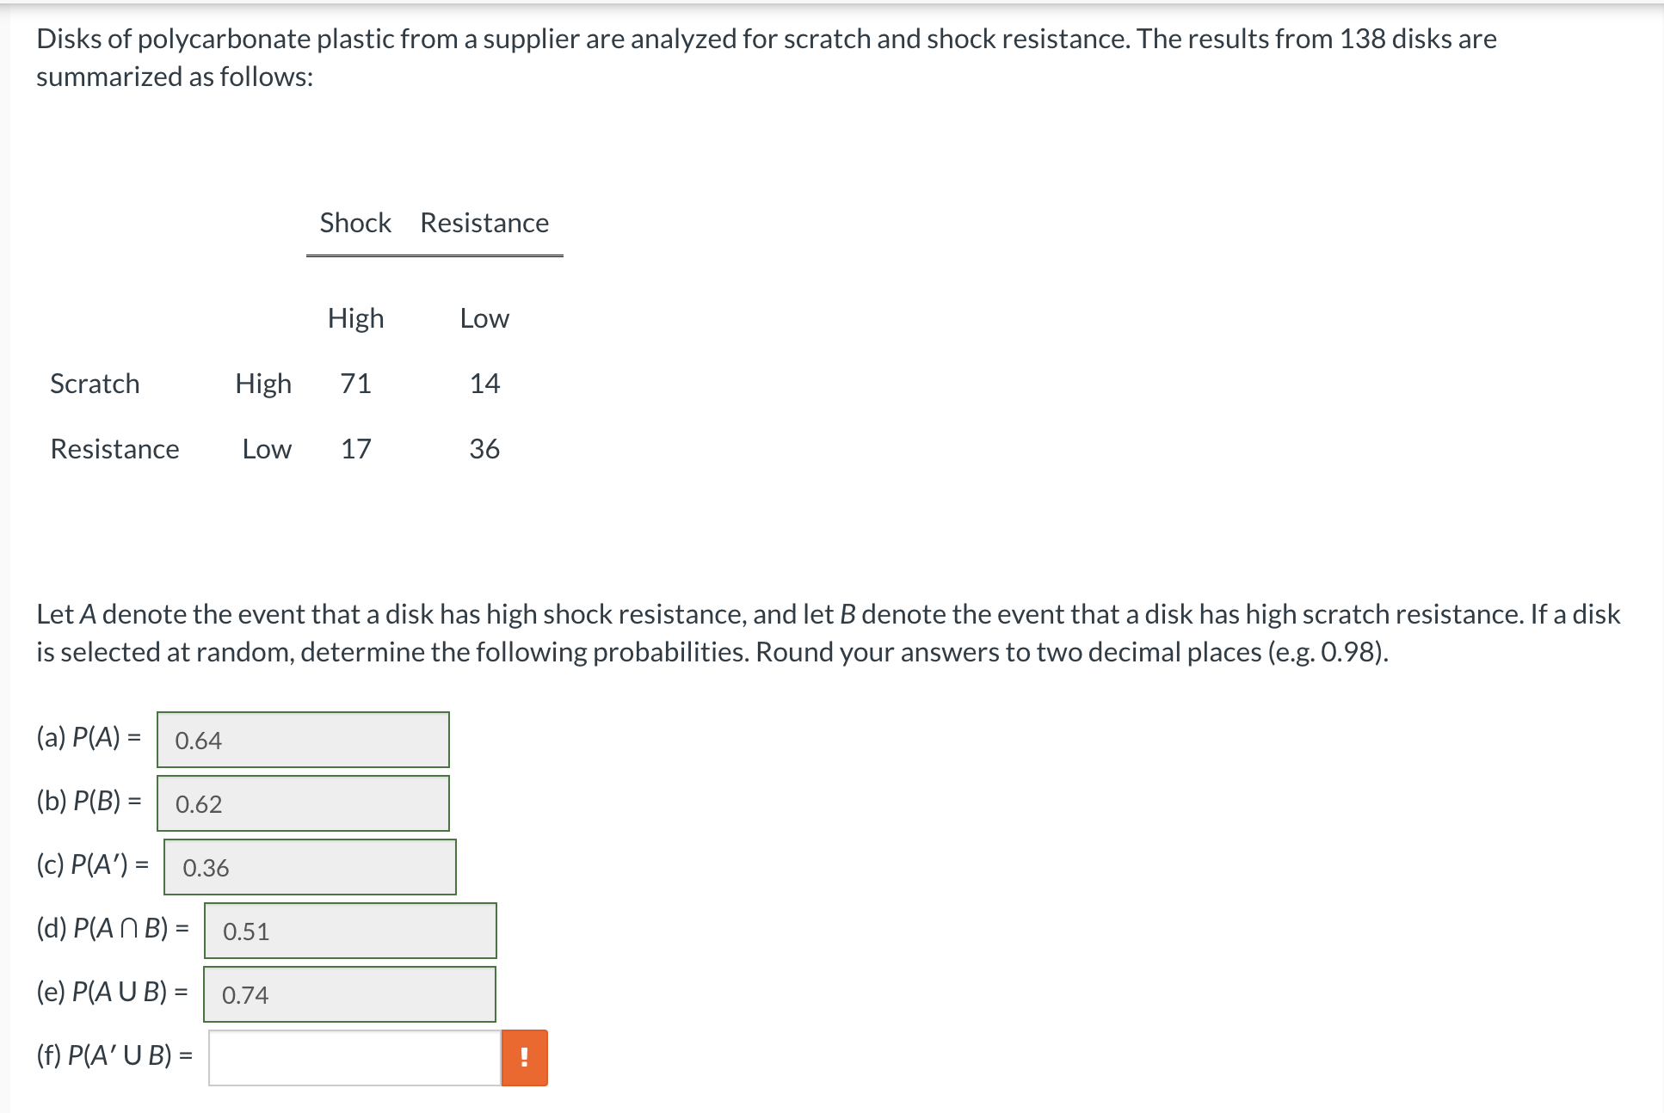Select the answer field for P(A)

(x=303, y=740)
